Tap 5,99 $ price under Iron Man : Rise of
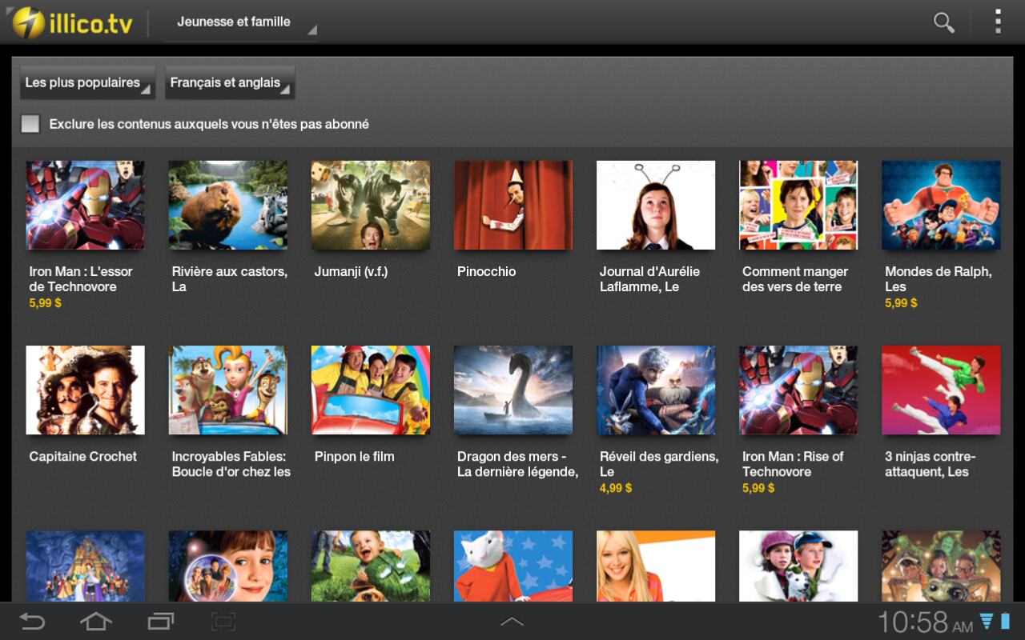 [758, 488]
